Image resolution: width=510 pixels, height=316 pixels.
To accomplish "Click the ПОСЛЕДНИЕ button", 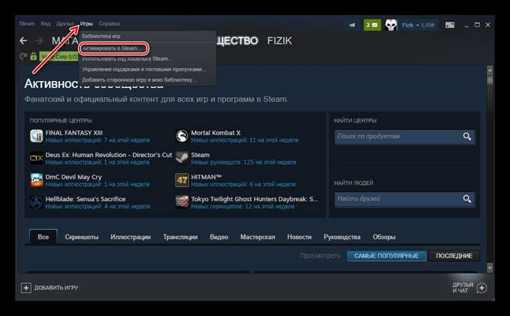I will pyautogui.click(x=454, y=256).
